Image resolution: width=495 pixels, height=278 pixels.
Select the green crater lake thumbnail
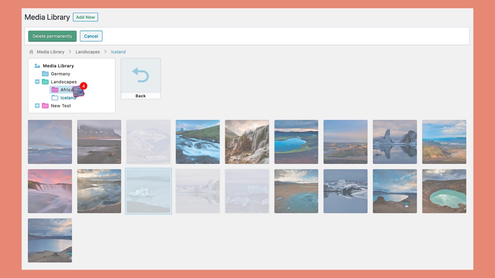[x=444, y=191]
